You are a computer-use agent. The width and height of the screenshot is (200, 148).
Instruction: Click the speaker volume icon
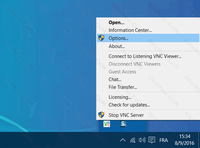click(142, 140)
